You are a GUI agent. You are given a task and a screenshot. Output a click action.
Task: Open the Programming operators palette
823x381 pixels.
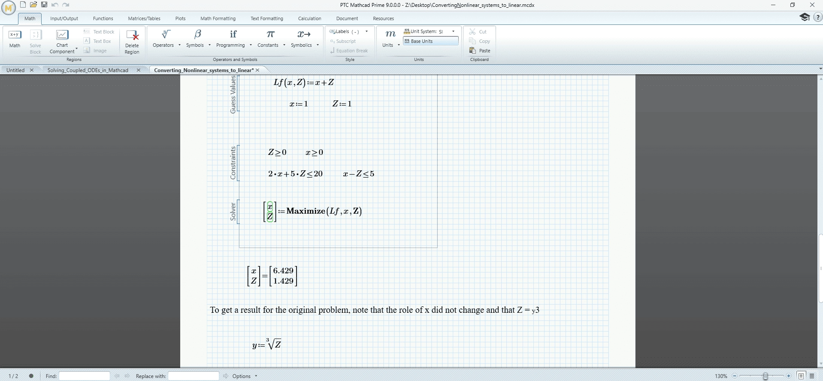pyautogui.click(x=231, y=39)
